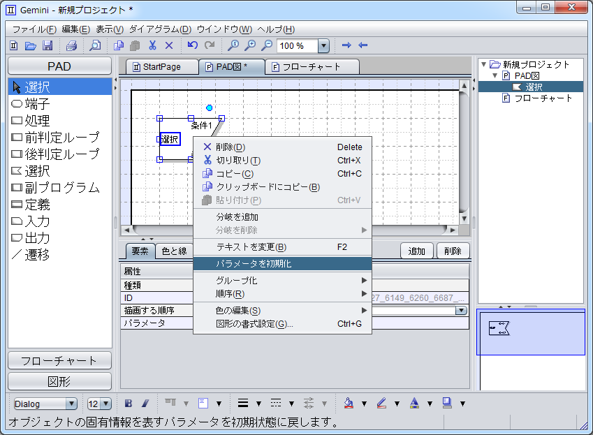Click the canvas vertical scrollbar down arrow
593x435 pixels.
[x=464, y=219]
